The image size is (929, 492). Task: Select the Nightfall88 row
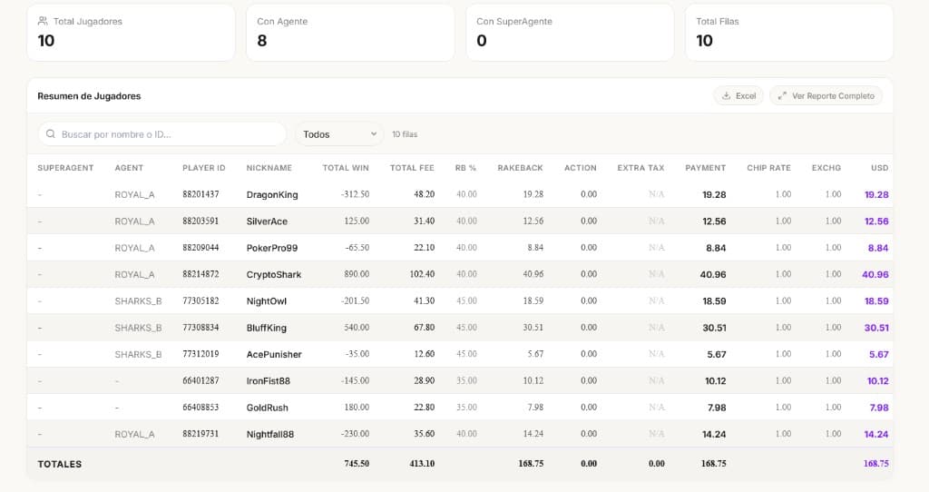coord(270,434)
